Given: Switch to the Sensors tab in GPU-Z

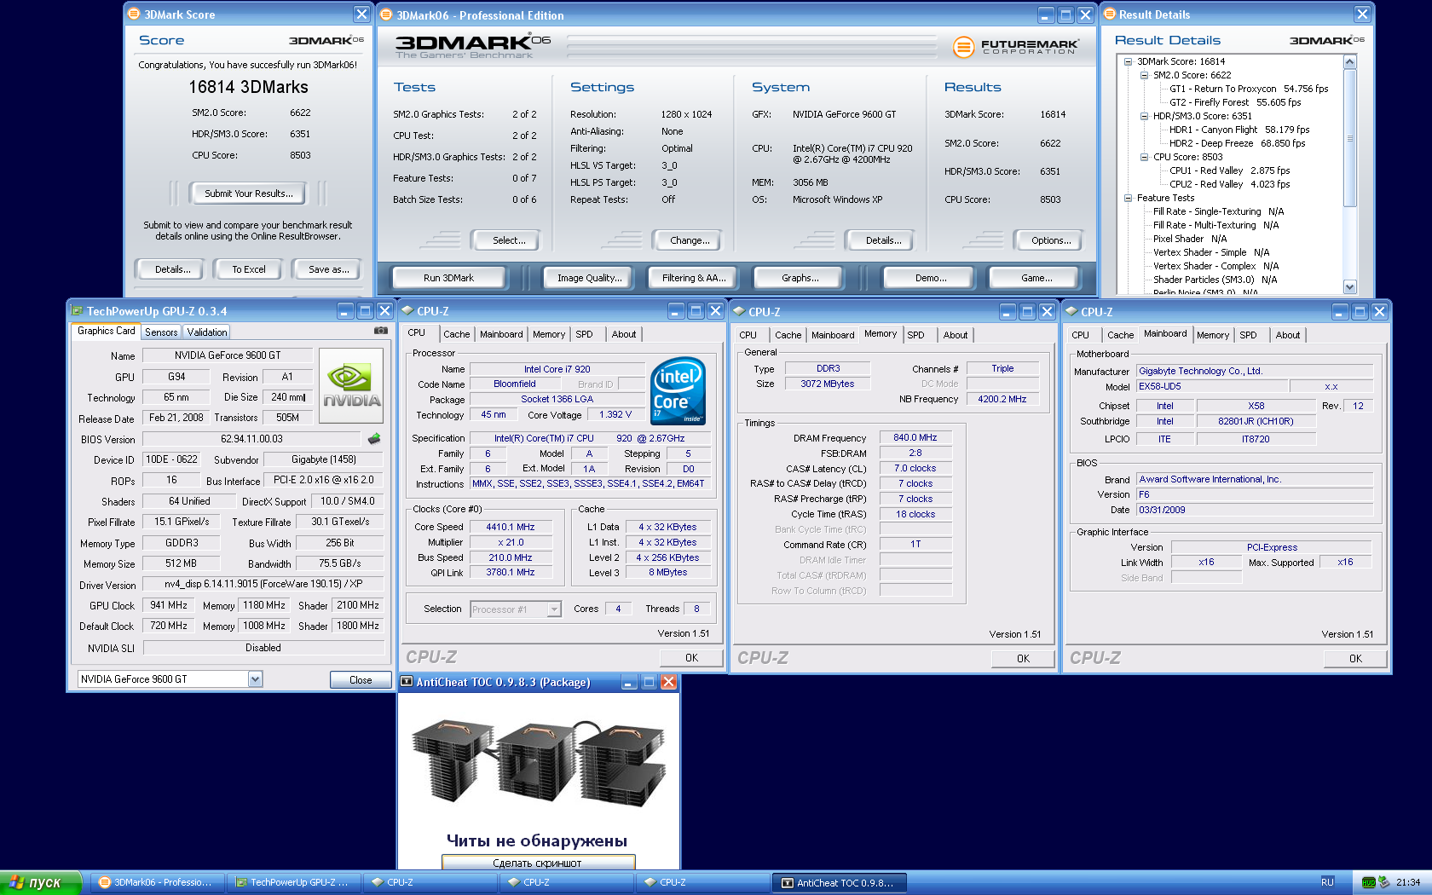Looking at the screenshot, I should (161, 332).
